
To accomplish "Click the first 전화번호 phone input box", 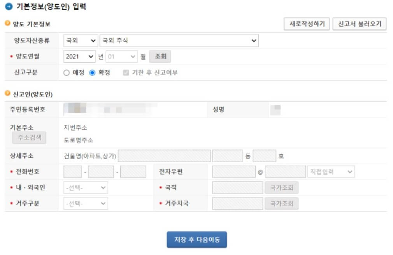I will pyautogui.click(x=72, y=171).
